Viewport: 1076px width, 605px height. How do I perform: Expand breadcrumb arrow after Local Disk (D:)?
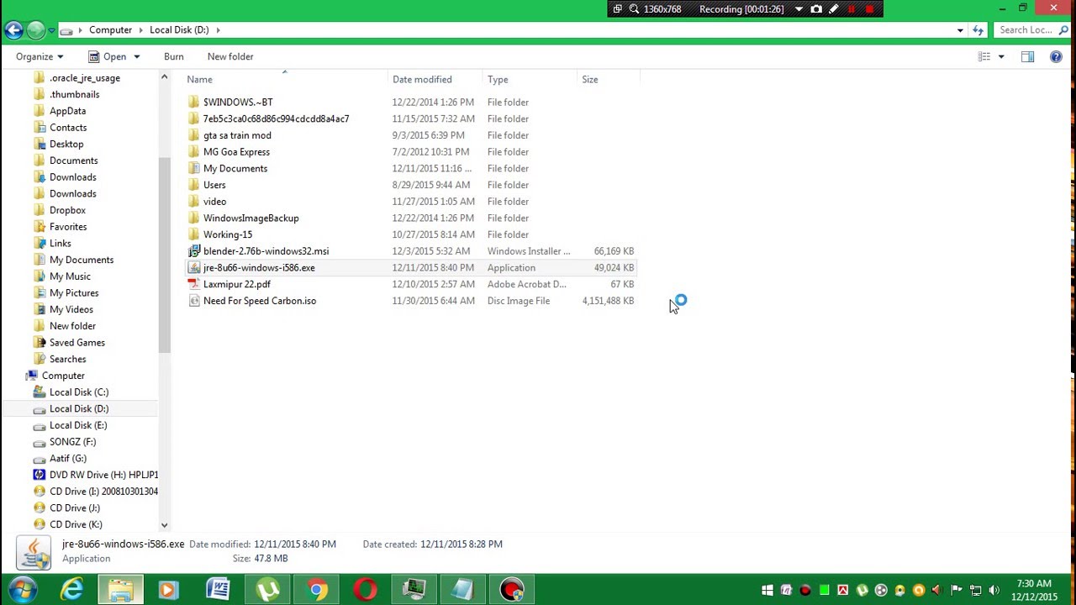218,30
